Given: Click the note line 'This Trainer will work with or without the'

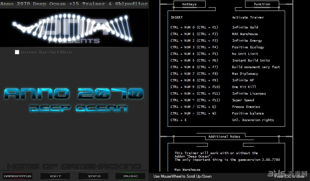Looking at the screenshot, I should coord(216,153).
